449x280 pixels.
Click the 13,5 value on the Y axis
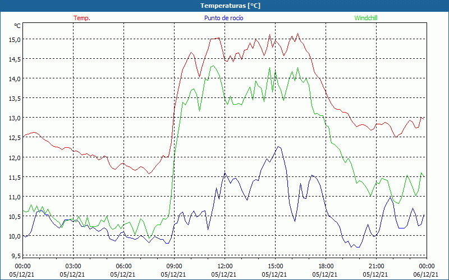point(15,99)
